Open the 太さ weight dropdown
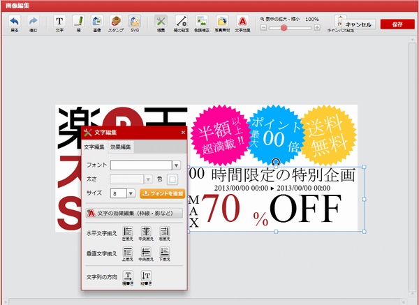The width and height of the screenshot is (419, 305). coord(147,179)
